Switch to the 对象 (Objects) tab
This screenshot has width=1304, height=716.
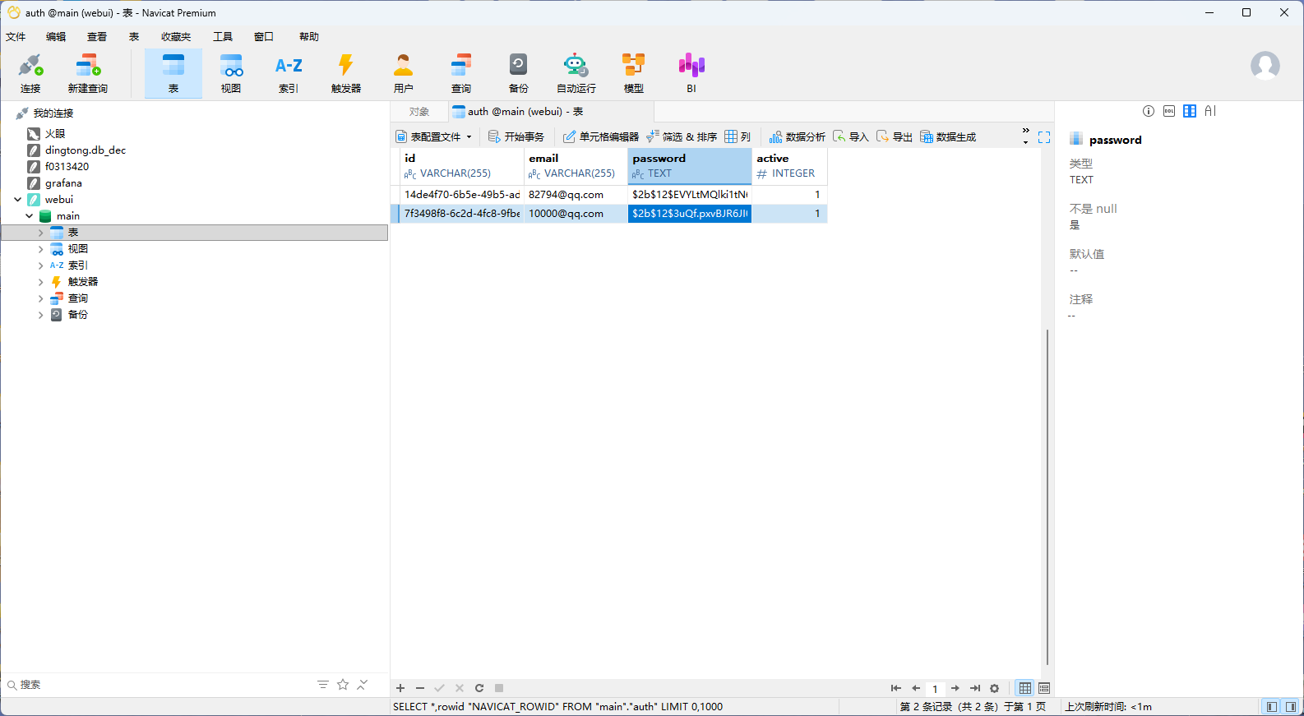pyautogui.click(x=419, y=112)
